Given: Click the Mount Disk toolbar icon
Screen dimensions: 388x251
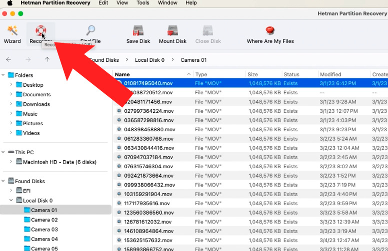Looking at the screenshot, I should pyautogui.click(x=172, y=30).
